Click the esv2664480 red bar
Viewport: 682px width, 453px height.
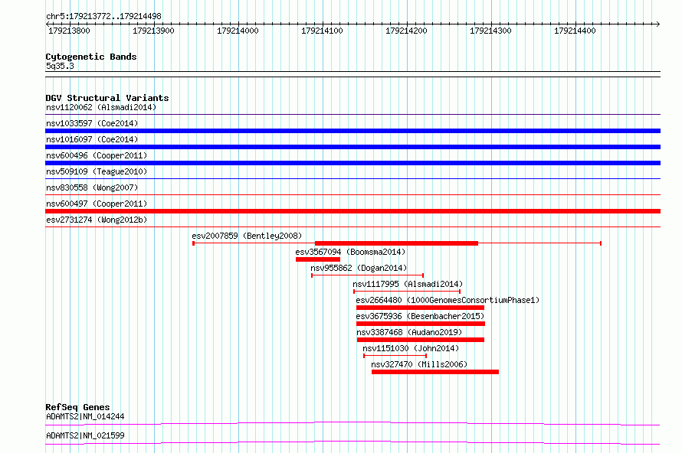coord(420,308)
